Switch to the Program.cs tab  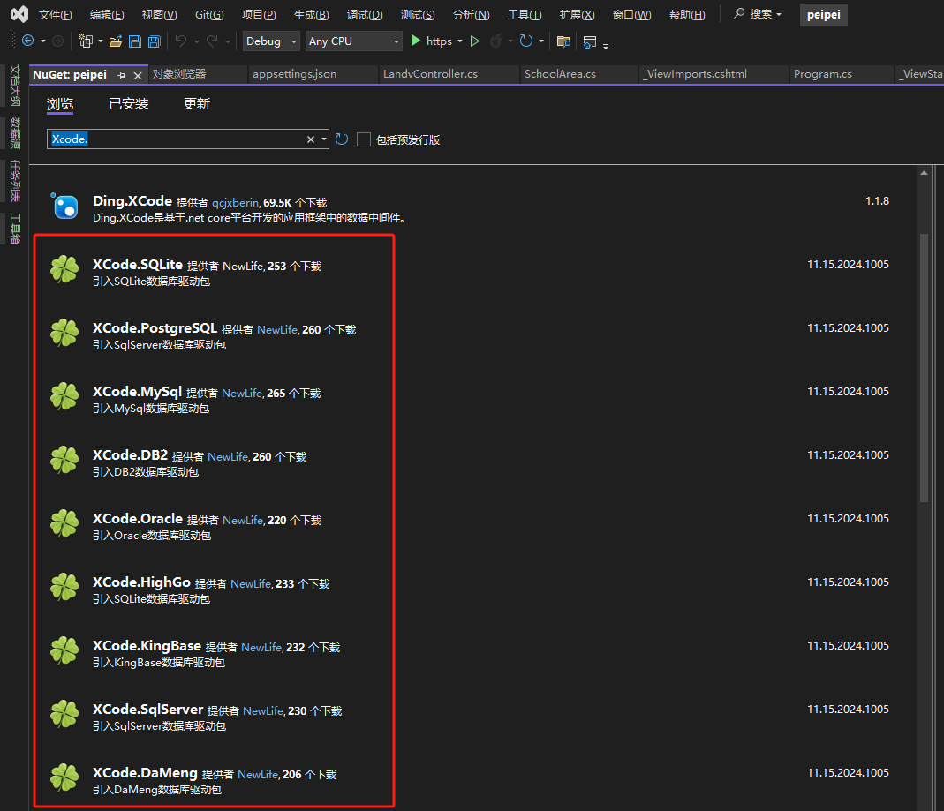(823, 74)
